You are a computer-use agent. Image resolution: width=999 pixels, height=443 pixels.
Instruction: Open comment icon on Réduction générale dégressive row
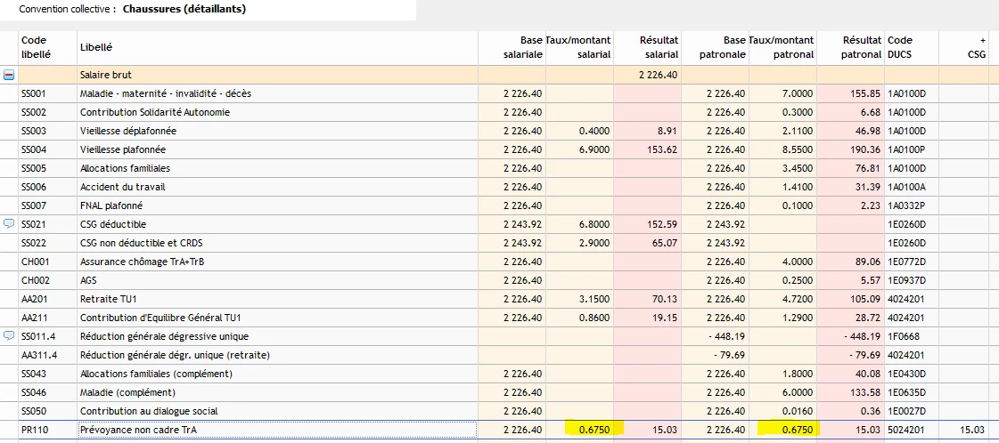9,336
